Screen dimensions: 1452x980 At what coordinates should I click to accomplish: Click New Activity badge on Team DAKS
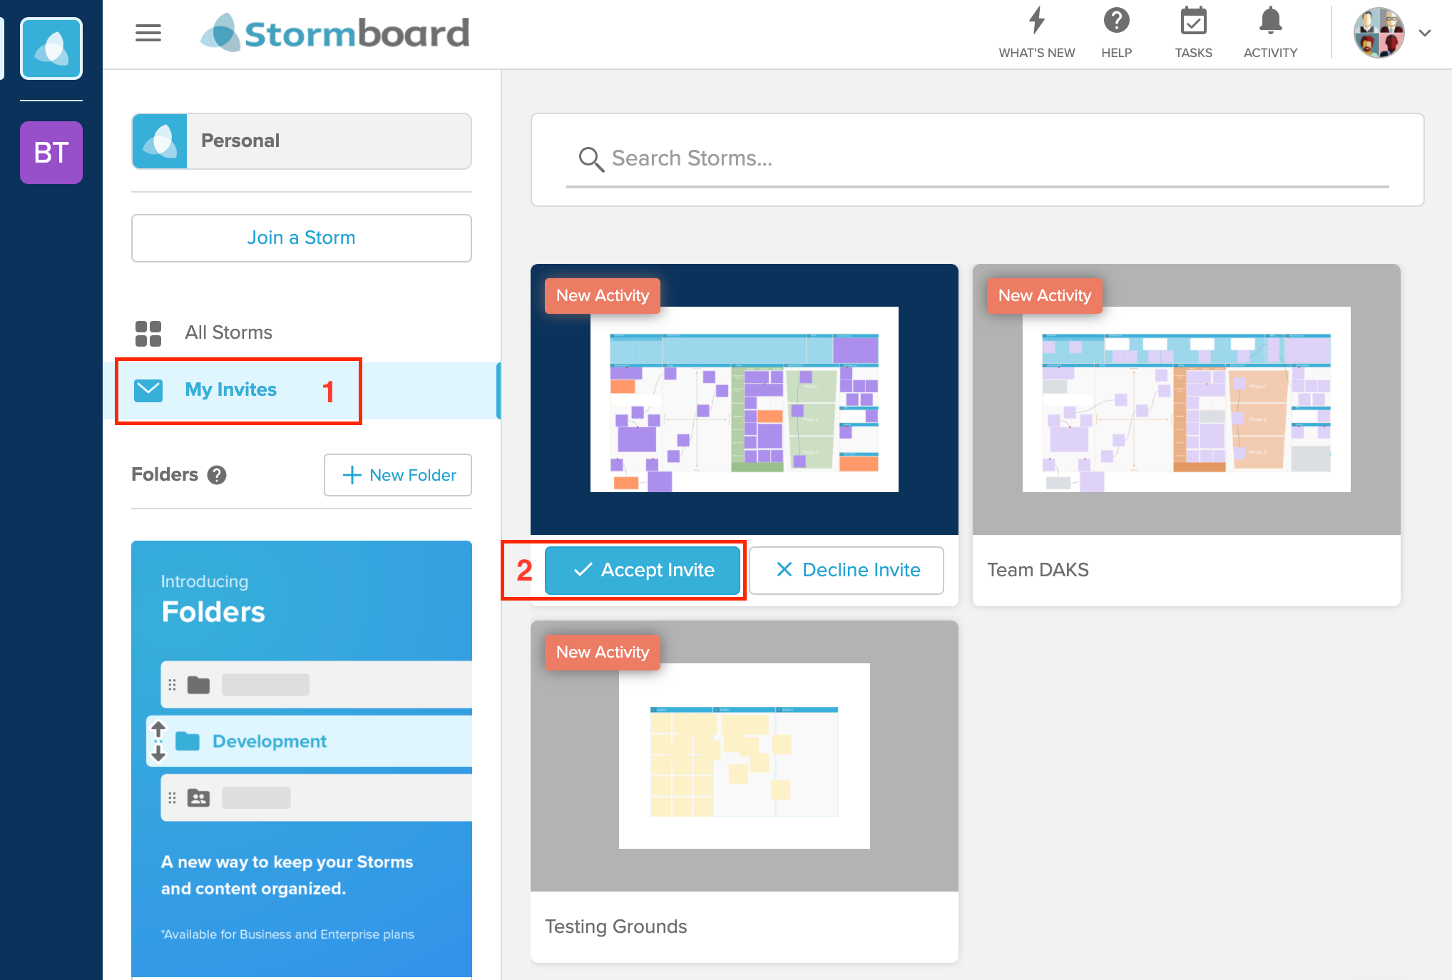point(1045,296)
